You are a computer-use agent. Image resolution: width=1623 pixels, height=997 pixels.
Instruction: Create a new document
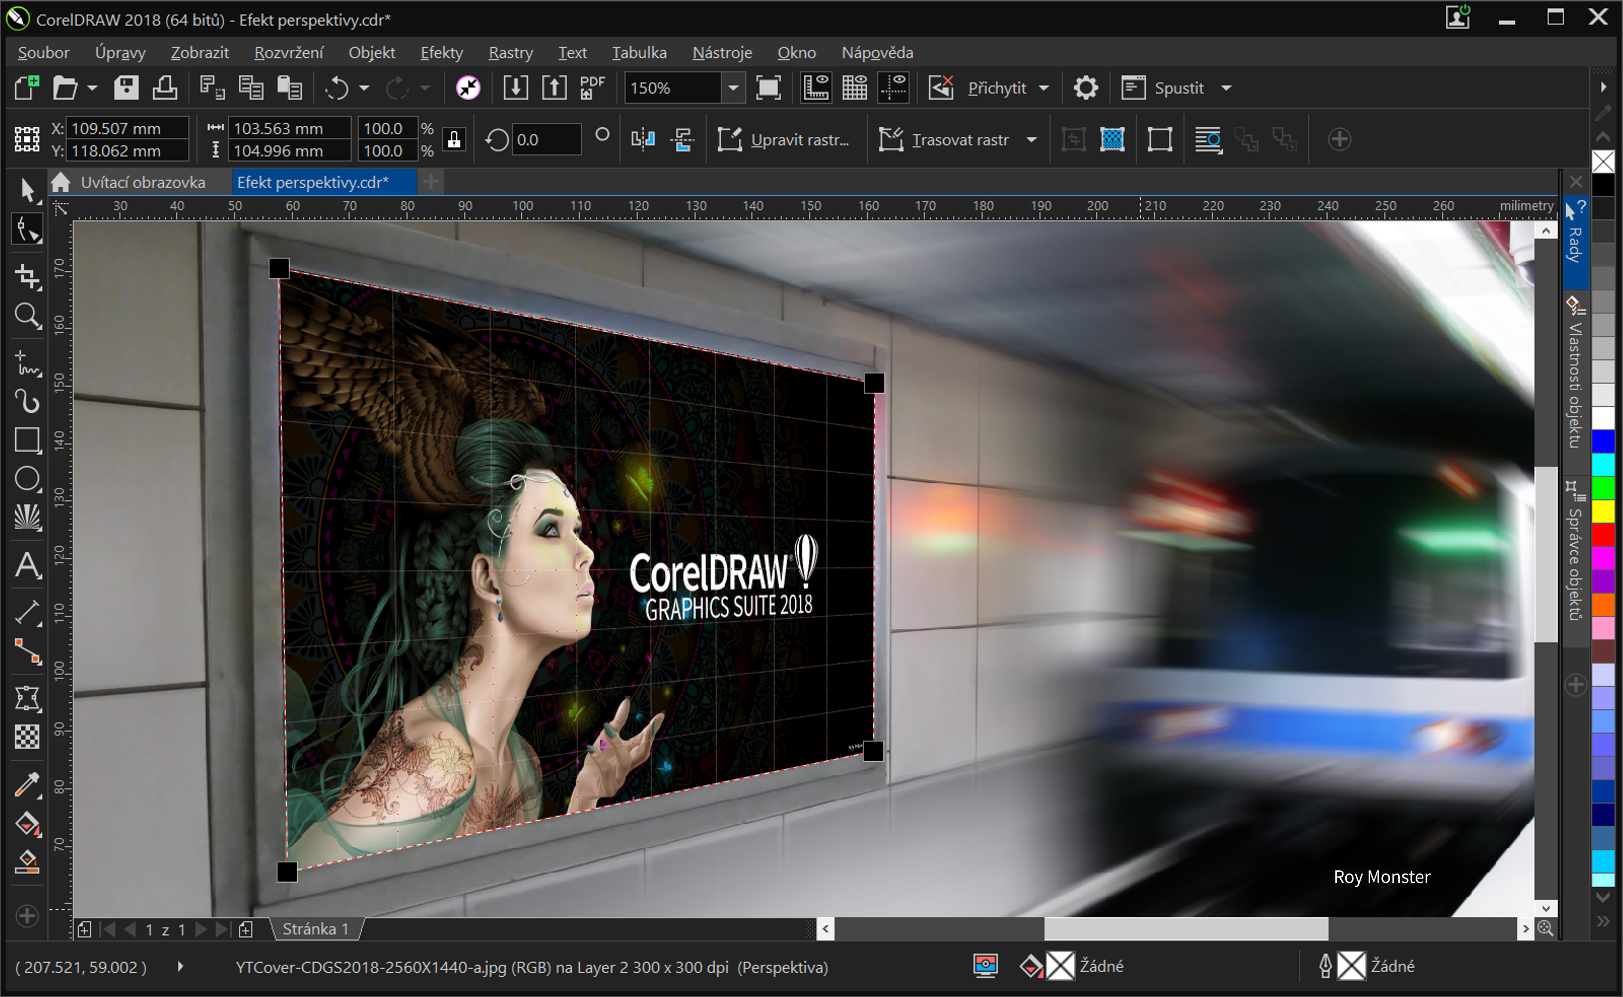[27, 88]
